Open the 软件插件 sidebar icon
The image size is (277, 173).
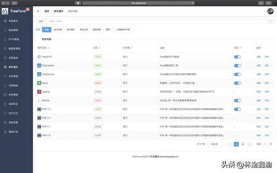pos(5,67)
